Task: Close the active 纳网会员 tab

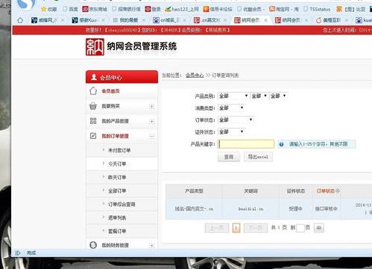Action: coord(265,20)
